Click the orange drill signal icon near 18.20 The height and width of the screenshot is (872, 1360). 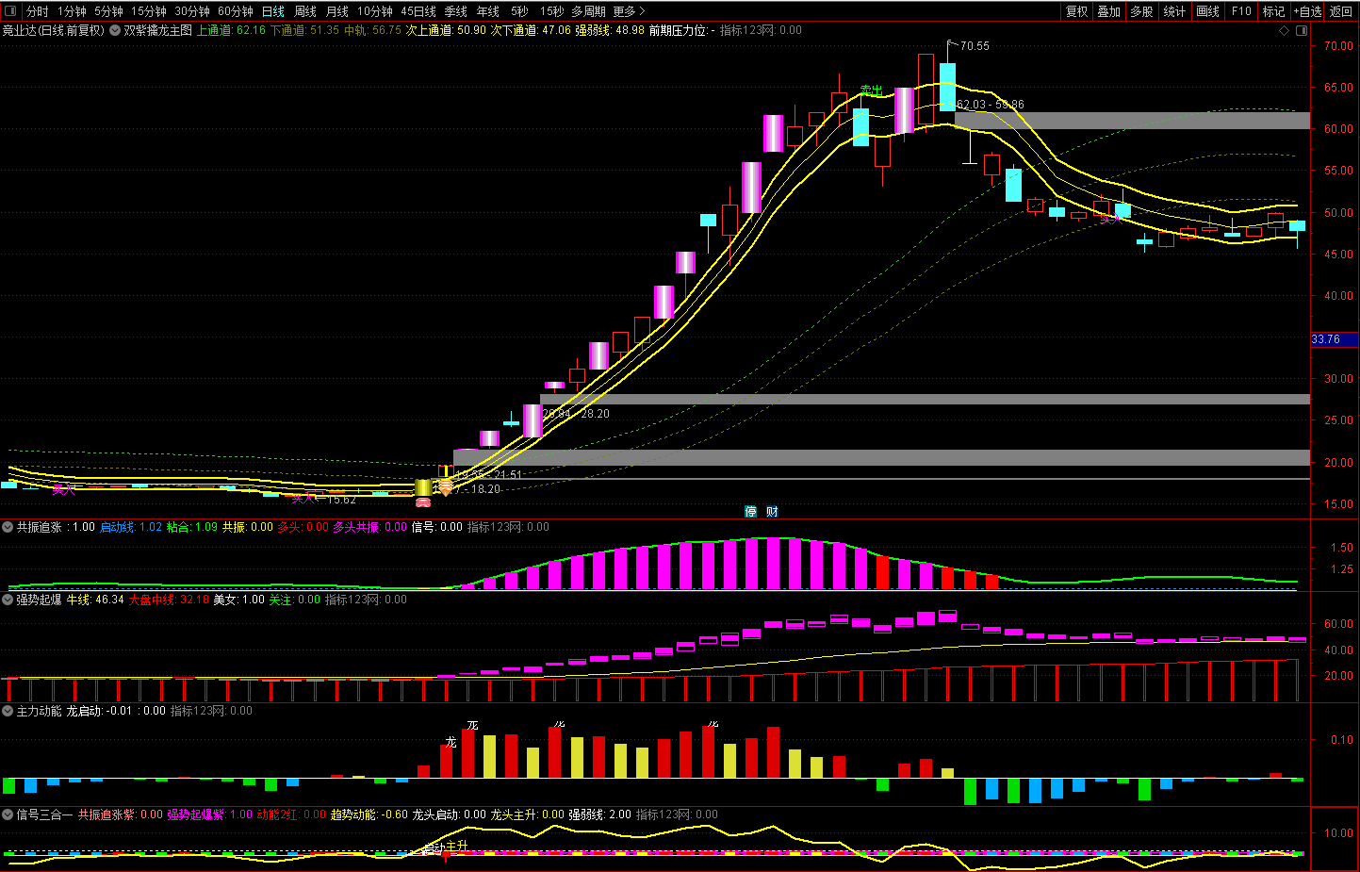pos(445,487)
